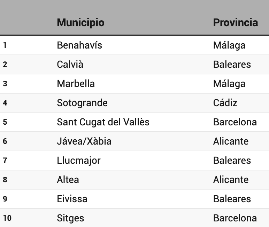Click the Eivissa municipality cell
This screenshot has width=269, height=227.
pos(72,199)
